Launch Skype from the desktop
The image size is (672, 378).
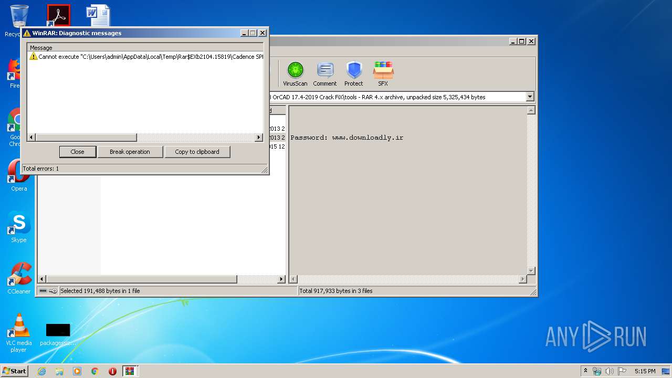[19, 227]
